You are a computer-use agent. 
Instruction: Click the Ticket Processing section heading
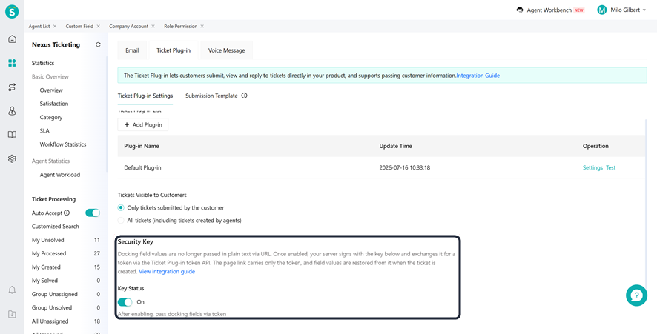coord(53,200)
